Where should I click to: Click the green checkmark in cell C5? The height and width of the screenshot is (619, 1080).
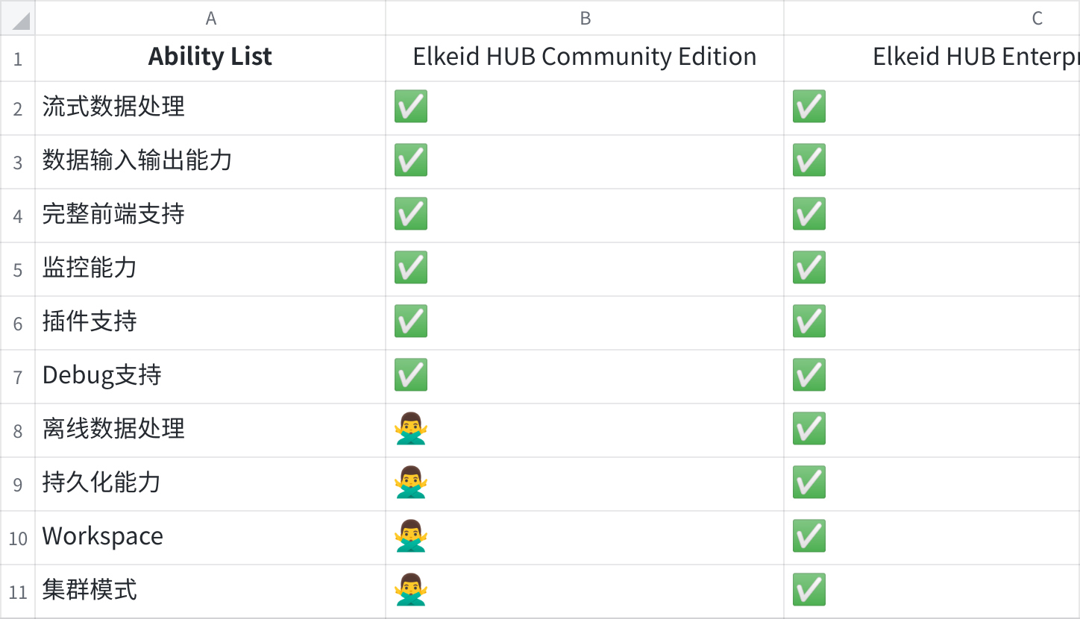tap(809, 268)
